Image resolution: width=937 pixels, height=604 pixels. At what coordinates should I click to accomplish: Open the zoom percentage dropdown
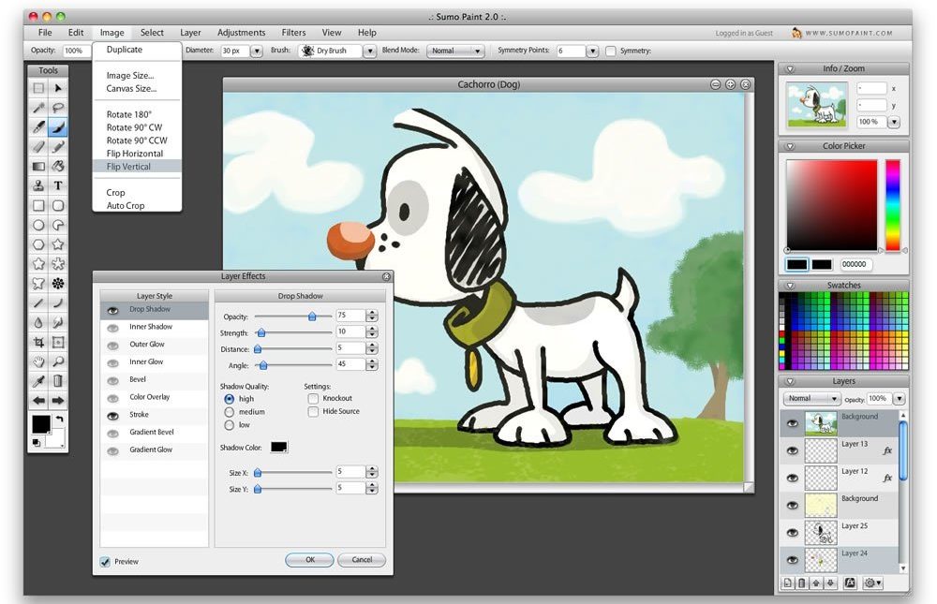click(x=894, y=122)
